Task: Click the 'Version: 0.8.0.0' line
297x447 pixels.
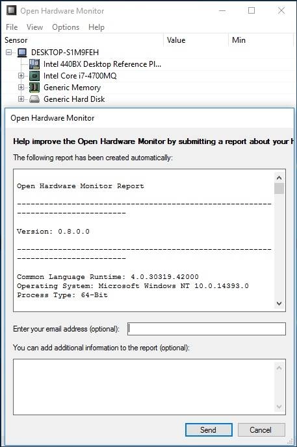Action: click(53, 231)
